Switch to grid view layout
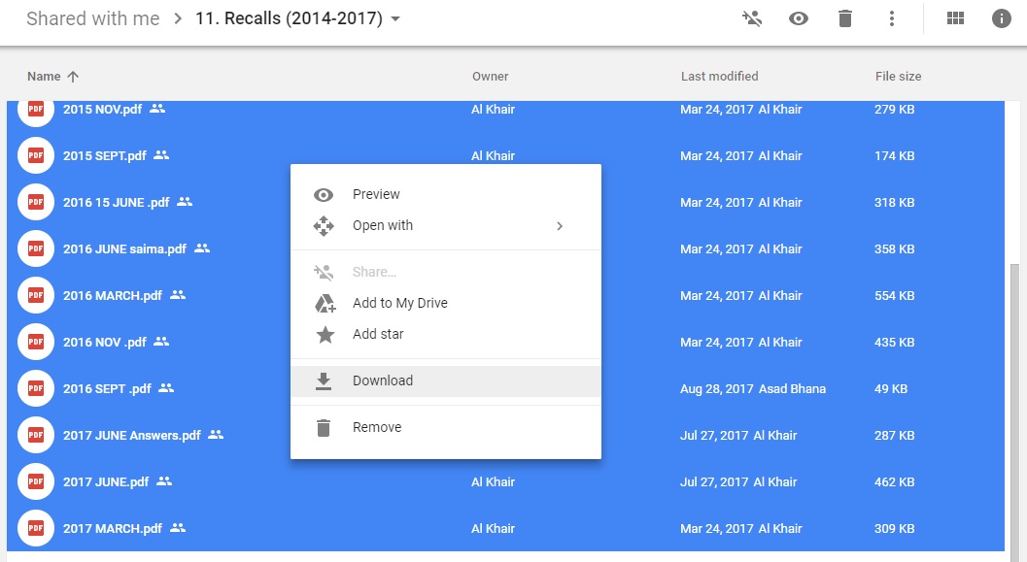Screen dimensions: 1027x562 (x=956, y=18)
